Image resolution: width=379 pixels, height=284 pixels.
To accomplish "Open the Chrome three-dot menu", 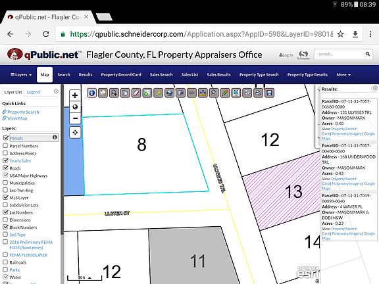I will (x=370, y=34).
